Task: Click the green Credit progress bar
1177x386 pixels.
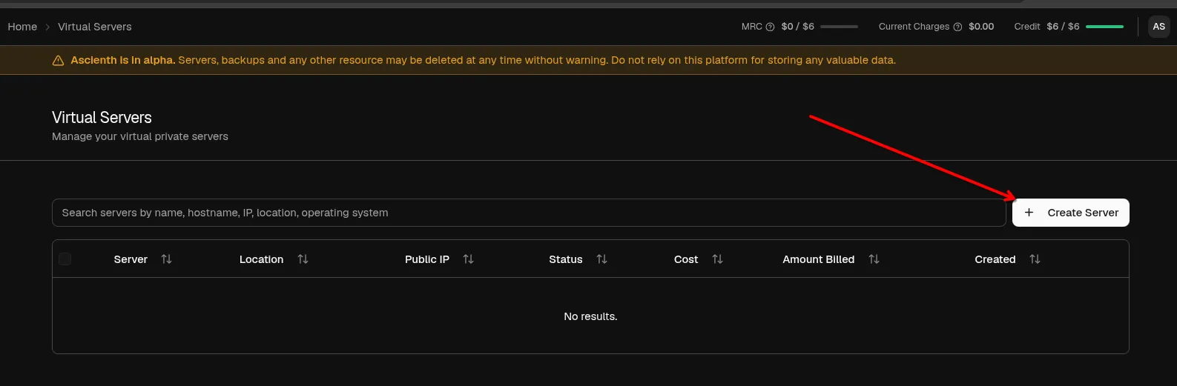Action: [1105, 27]
